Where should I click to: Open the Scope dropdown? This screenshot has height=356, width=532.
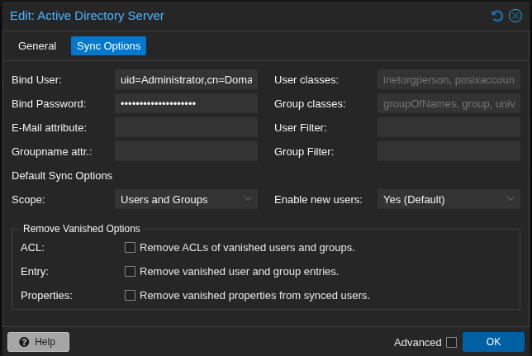tap(186, 199)
